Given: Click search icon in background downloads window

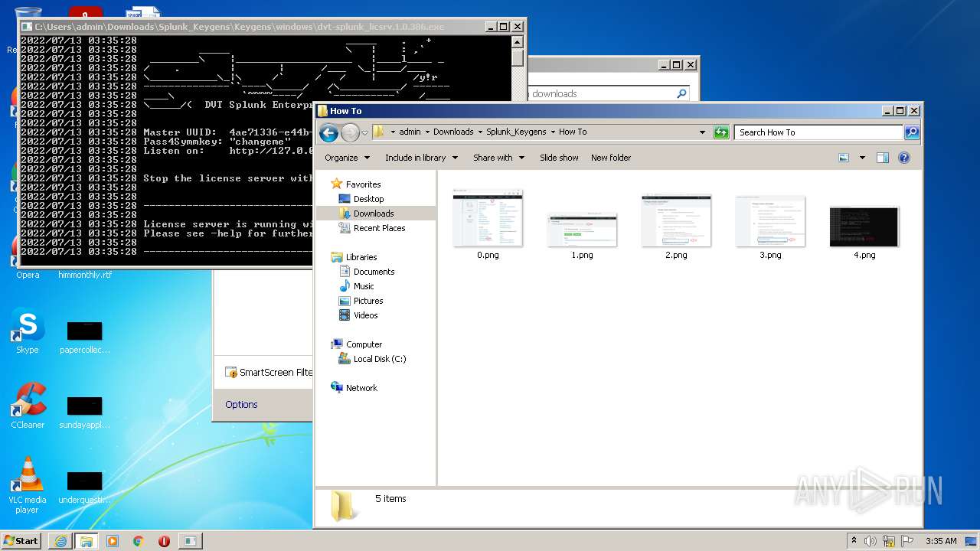Looking at the screenshot, I should coord(681,93).
